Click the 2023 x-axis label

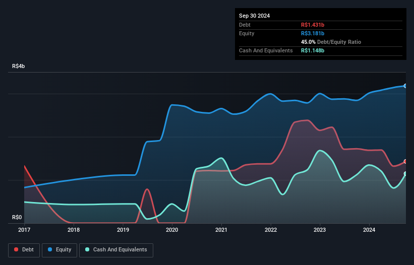tap(320, 230)
